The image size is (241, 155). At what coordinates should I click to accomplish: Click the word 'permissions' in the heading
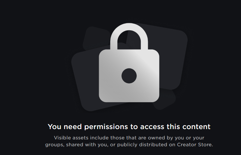[106, 127]
